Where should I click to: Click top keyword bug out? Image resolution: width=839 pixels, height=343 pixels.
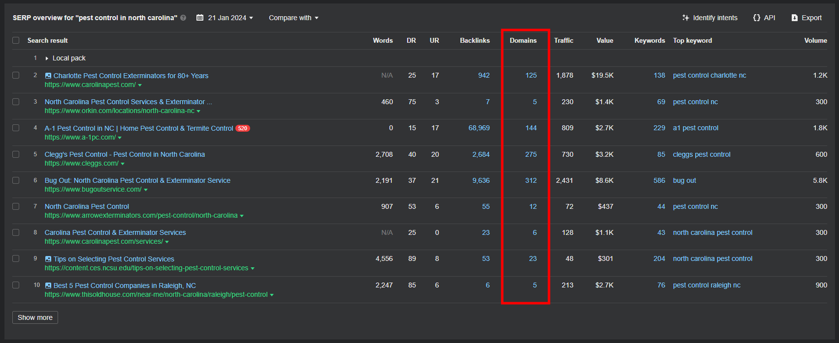click(684, 180)
